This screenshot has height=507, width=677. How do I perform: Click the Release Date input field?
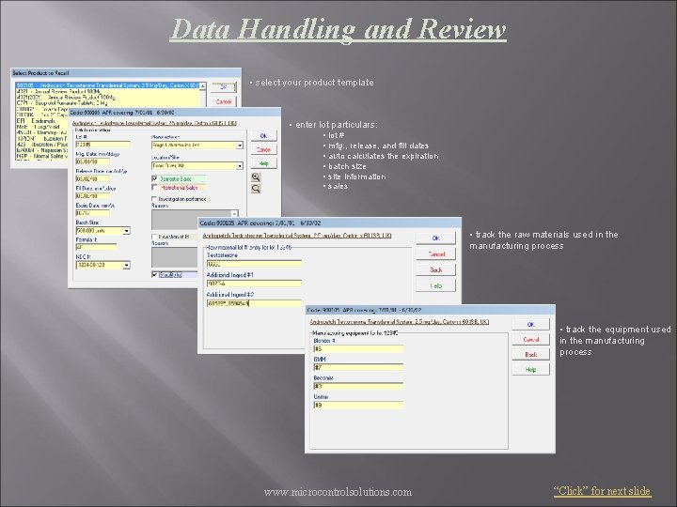pos(93,178)
